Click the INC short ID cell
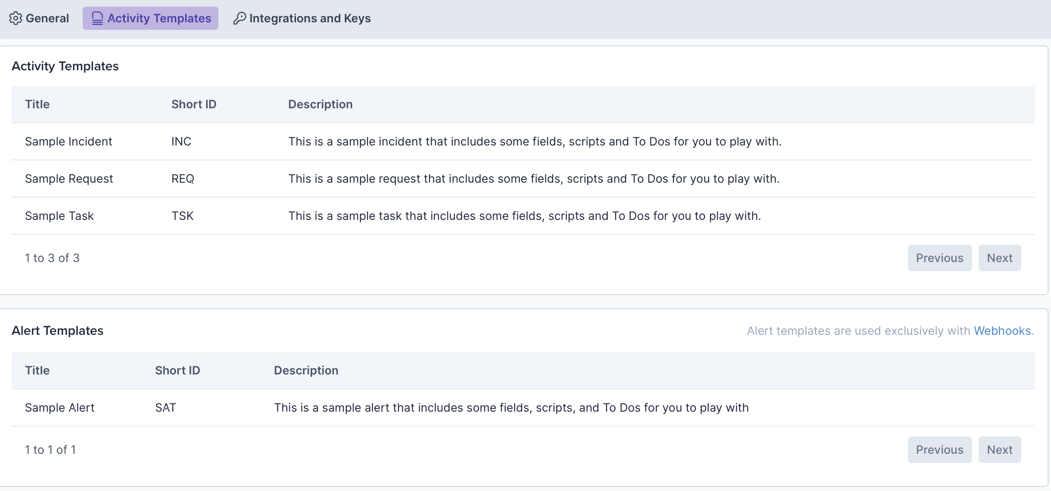1051x491 pixels. (182, 141)
